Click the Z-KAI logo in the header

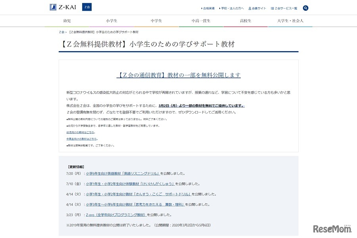[x=63, y=7]
